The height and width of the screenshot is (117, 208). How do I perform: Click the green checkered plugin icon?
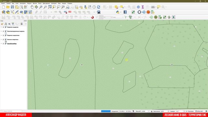click(x=133, y=12)
